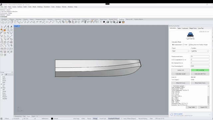Viewport: 213px width, 120px height.
Task: Switch to the Weight Points tab
Action: [x=193, y=28]
